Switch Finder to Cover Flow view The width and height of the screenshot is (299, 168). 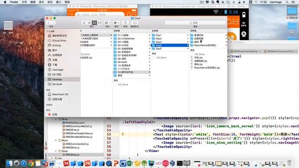(100, 23)
